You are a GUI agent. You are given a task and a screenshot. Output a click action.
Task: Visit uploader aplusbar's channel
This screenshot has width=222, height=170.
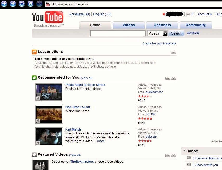[x=151, y=137]
